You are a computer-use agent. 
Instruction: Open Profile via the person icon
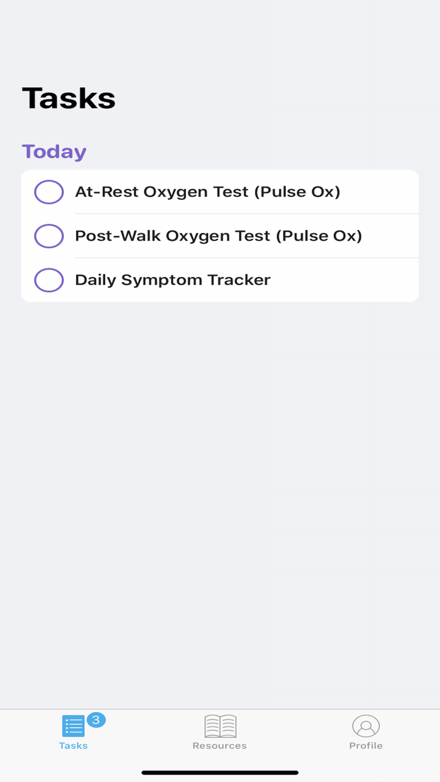pos(366,726)
